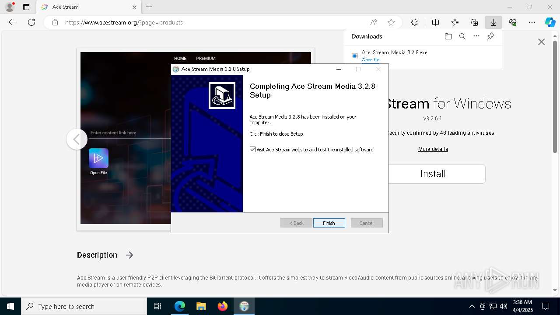Open Edge profile avatar
Viewport: 560px width, 315px height.
(9, 7)
